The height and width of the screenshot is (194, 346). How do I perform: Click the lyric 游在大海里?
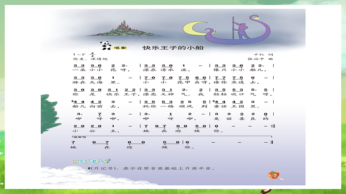coord(96,82)
